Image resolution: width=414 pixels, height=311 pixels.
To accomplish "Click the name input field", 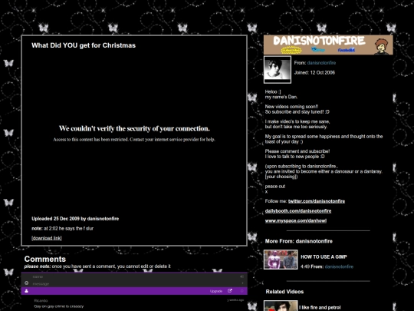I will tap(135, 276).
